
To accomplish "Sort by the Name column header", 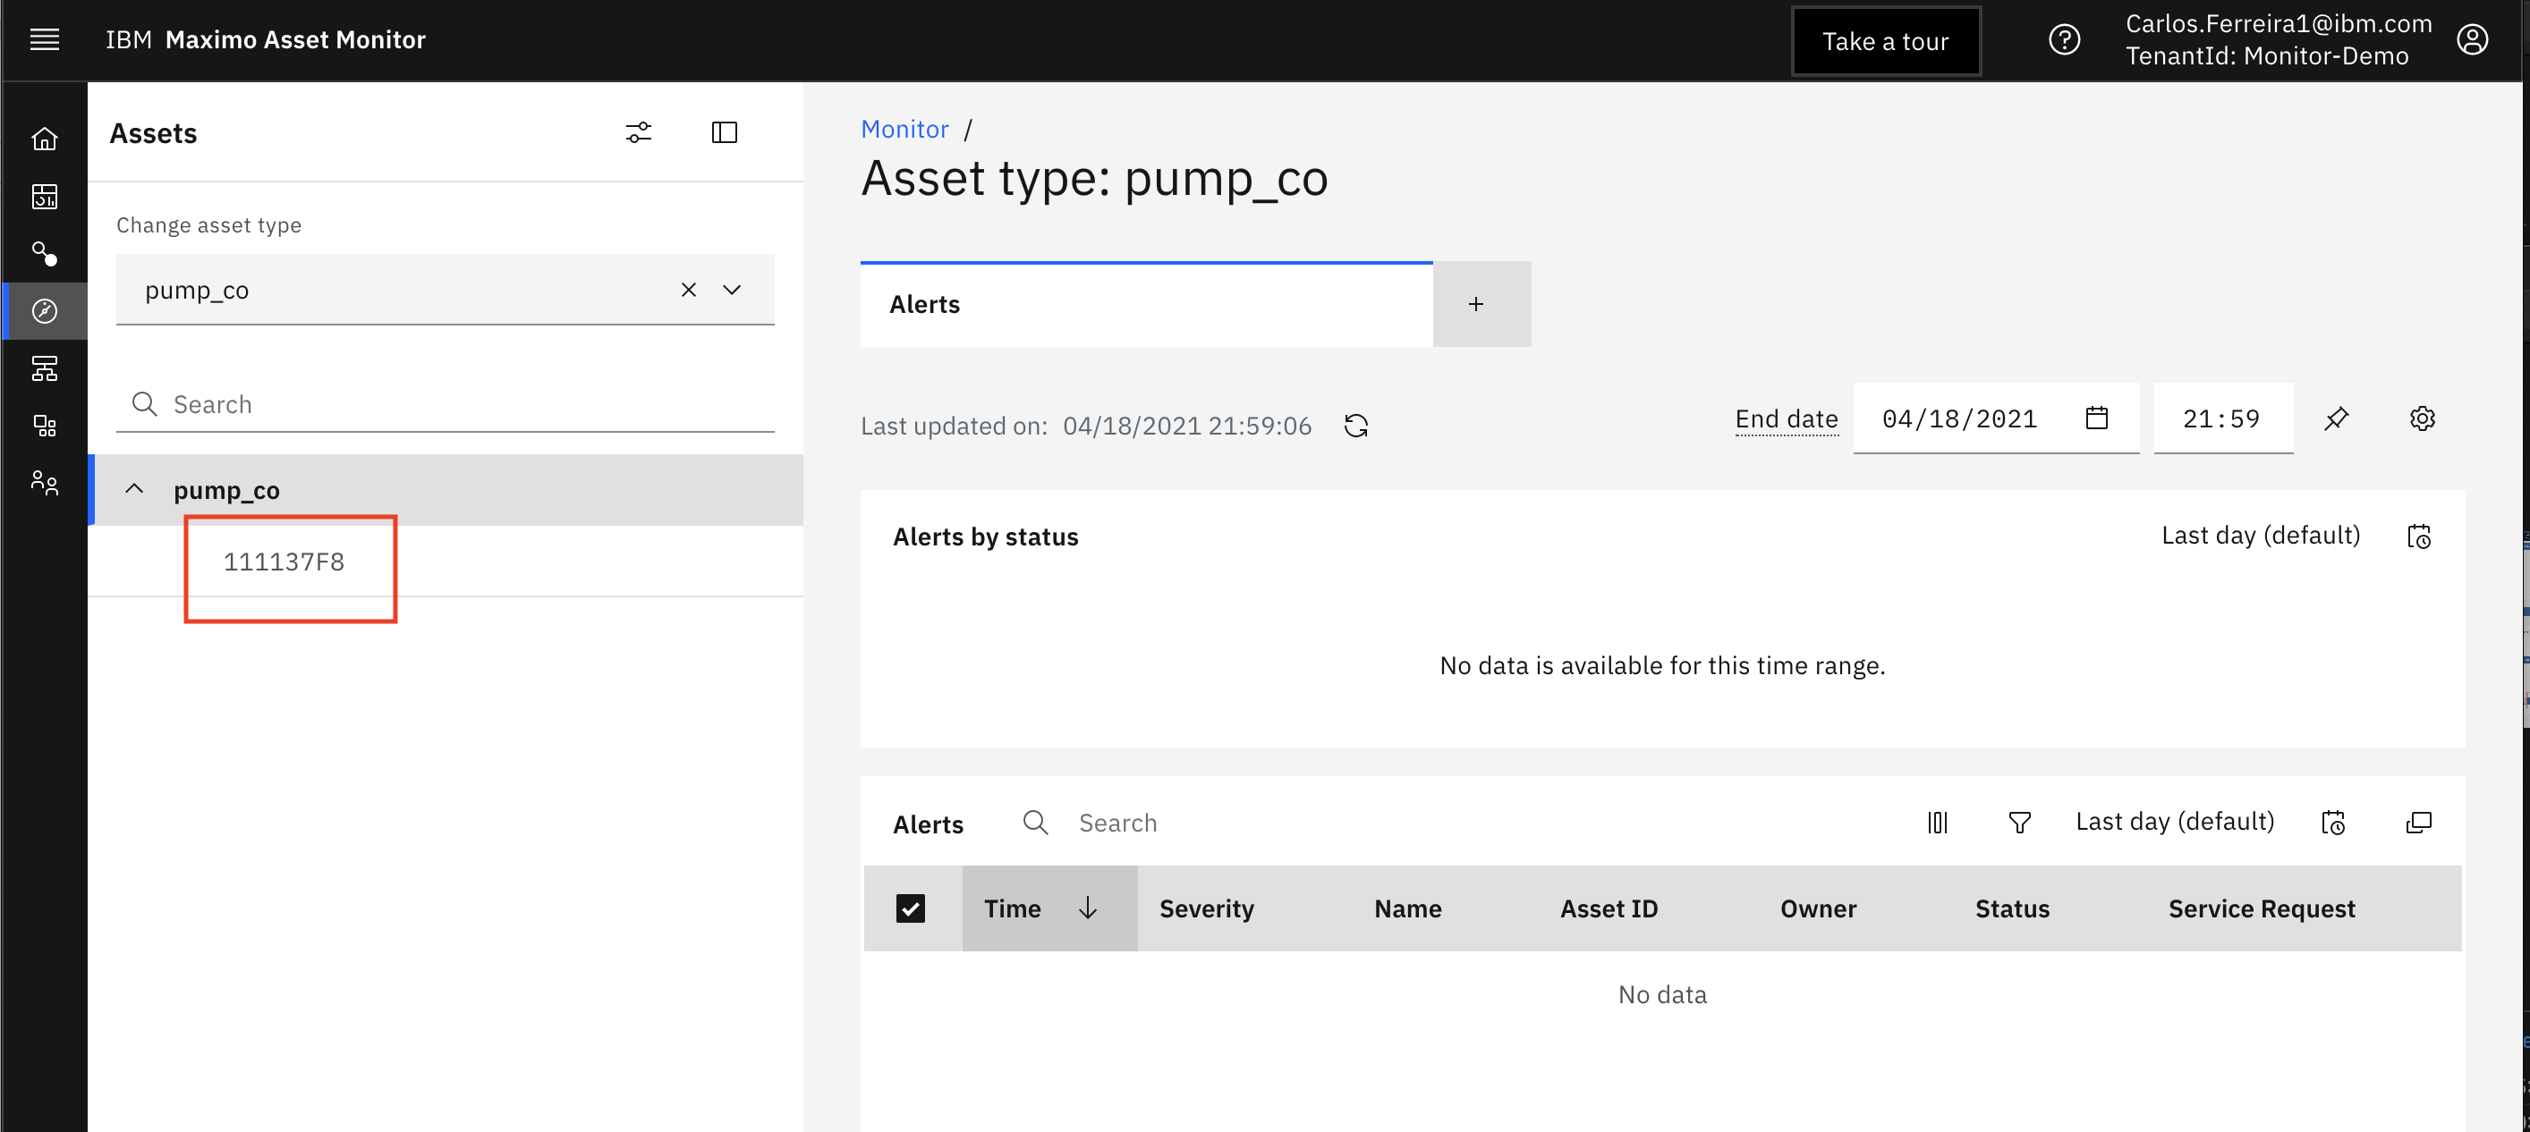I will tap(1407, 909).
